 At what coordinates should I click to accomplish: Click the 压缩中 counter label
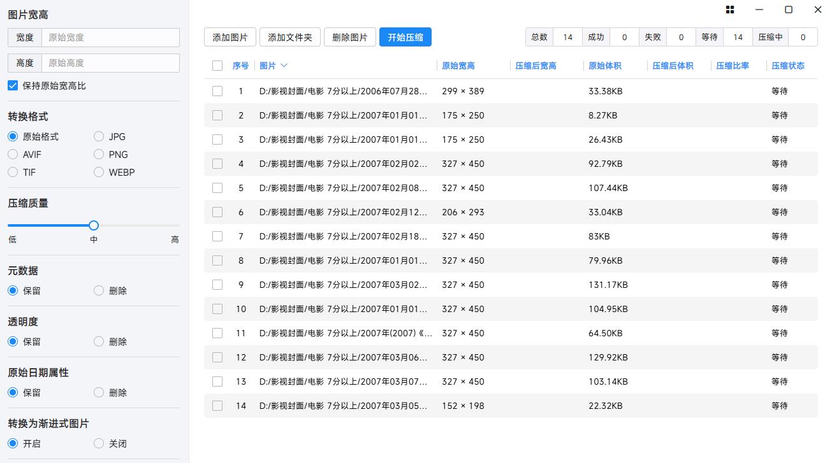tap(770, 37)
